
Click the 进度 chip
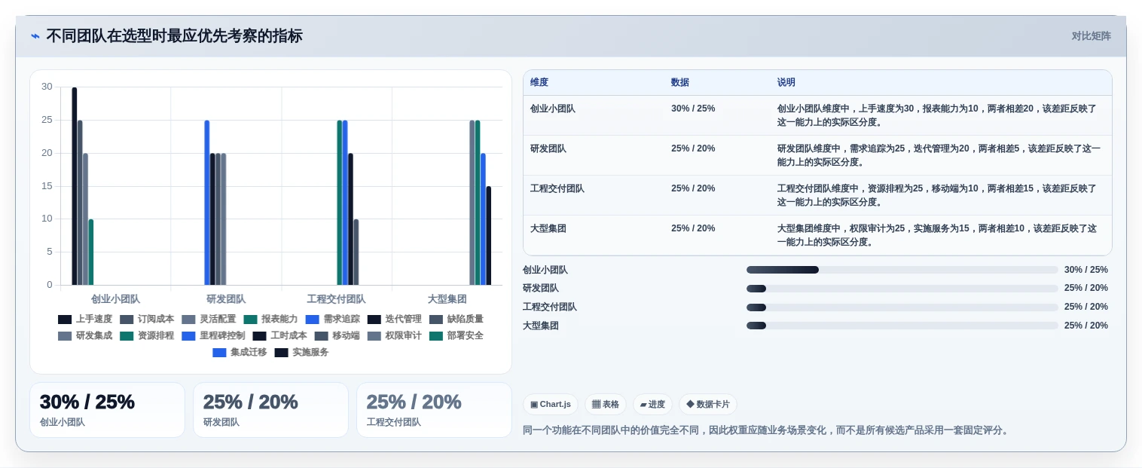[x=652, y=404]
